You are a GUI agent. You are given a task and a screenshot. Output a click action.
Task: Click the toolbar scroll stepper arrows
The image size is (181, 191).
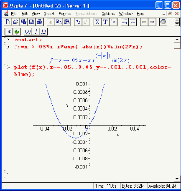[x=177, y=22]
